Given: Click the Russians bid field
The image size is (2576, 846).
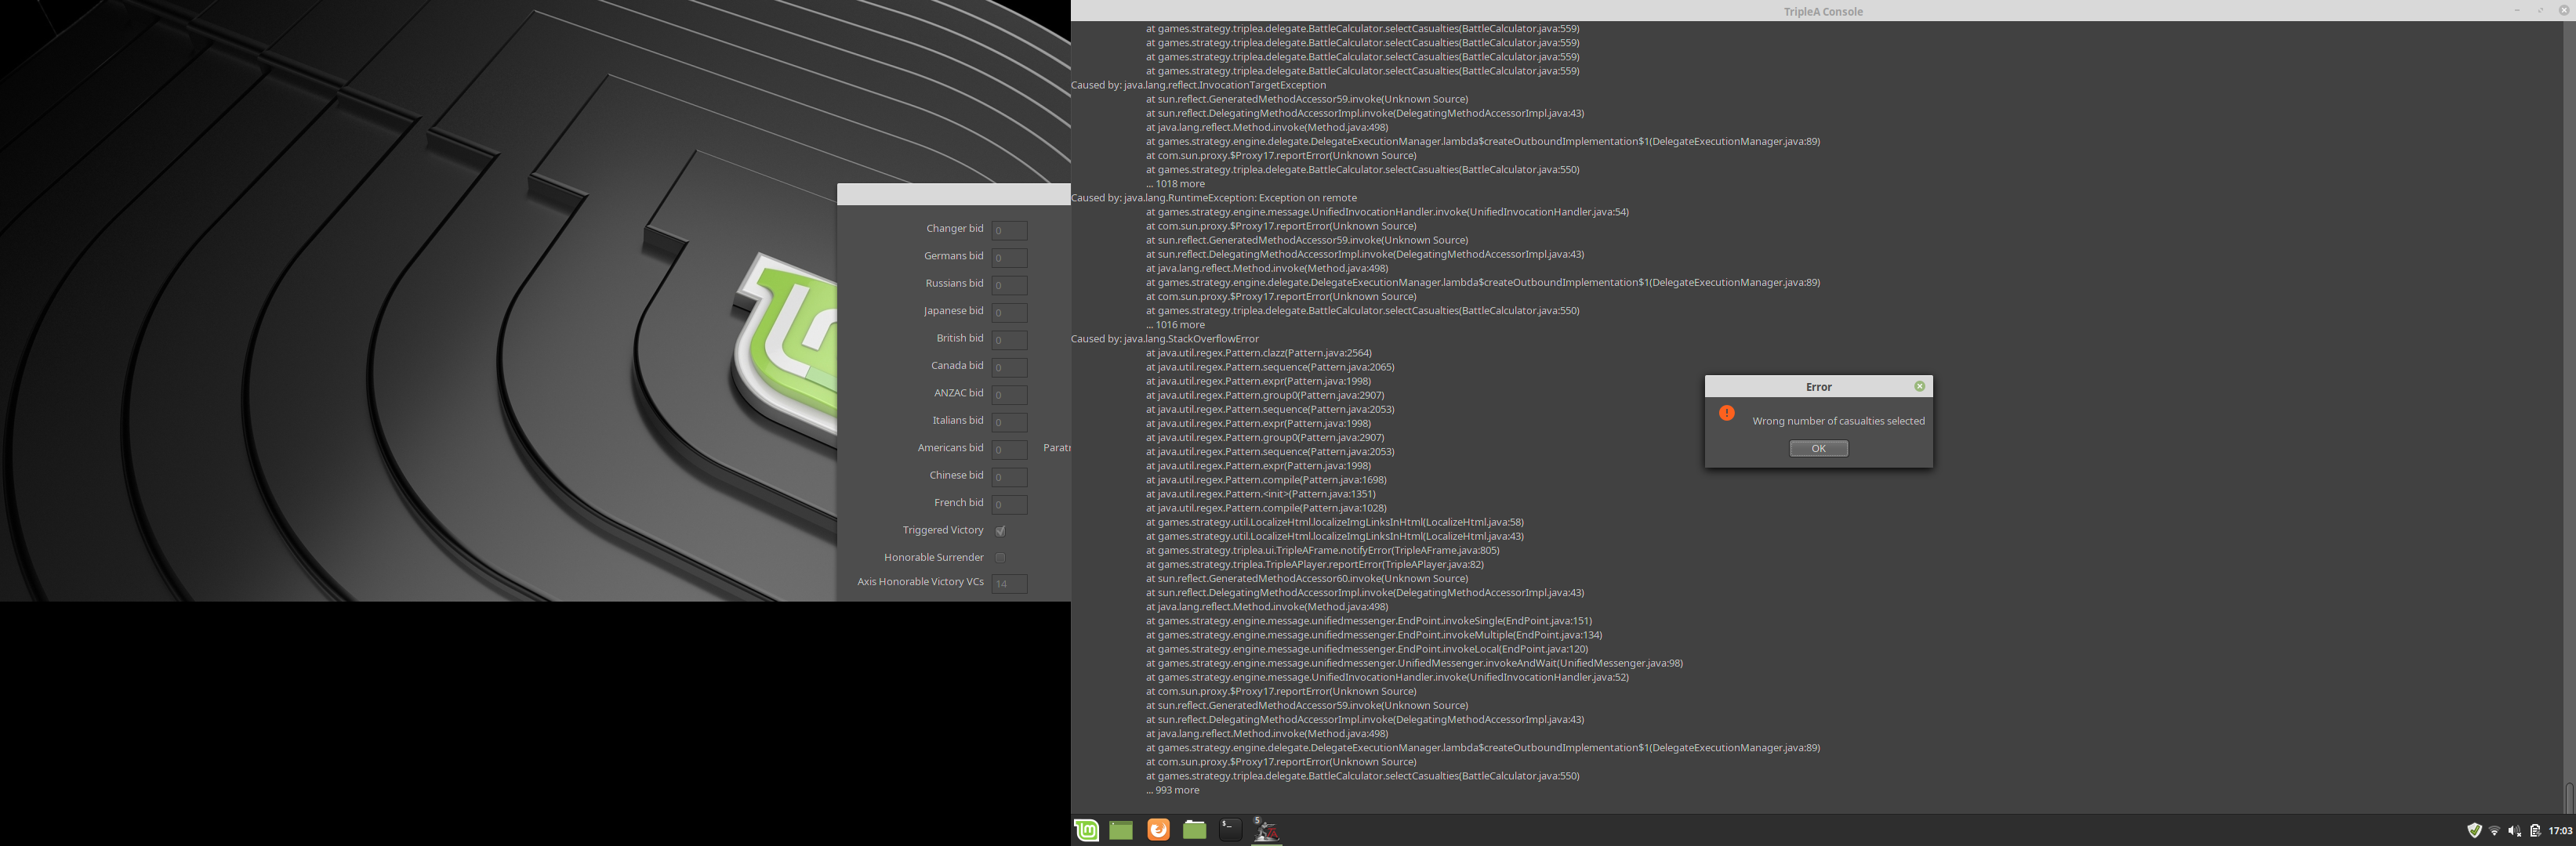Looking at the screenshot, I should 1009,286.
